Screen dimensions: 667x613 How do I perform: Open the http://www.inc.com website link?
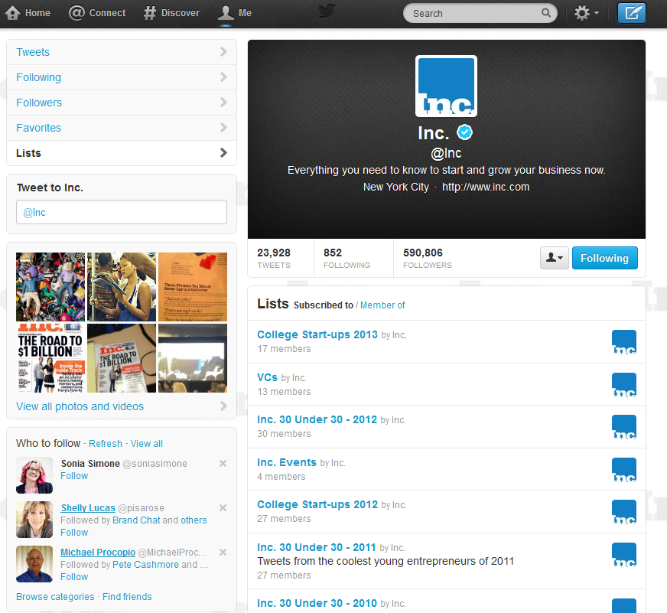[486, 187]
